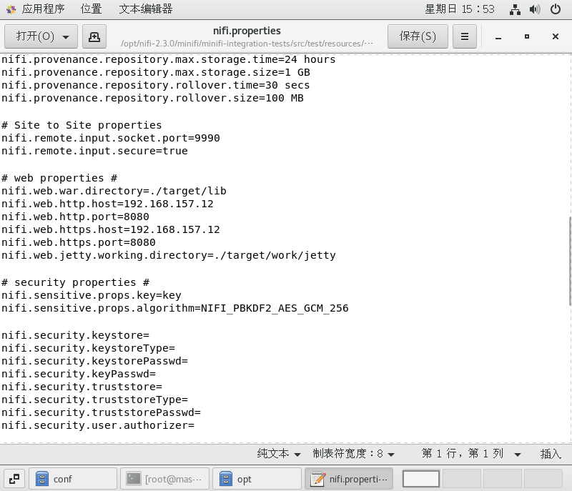
Task: Open the 打开(O) dropdown button
Action: coord(41,36)
